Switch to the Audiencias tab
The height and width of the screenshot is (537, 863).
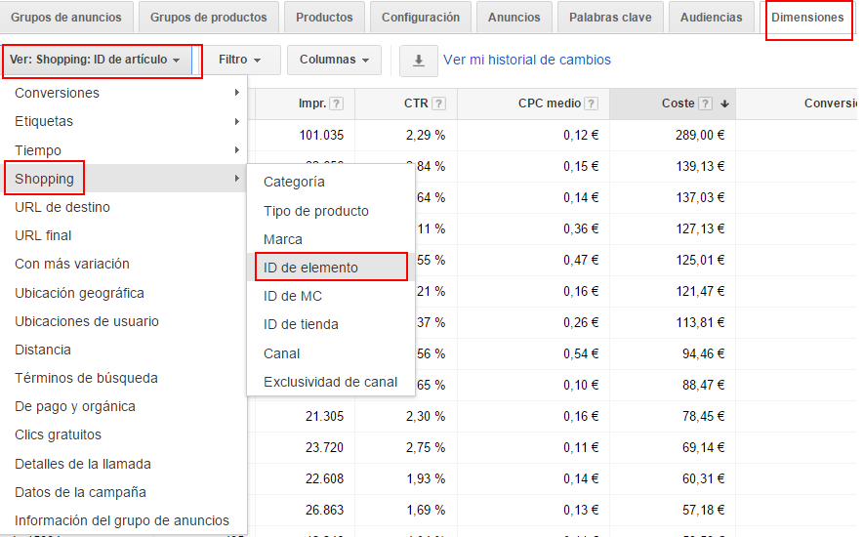pos(710,18)
